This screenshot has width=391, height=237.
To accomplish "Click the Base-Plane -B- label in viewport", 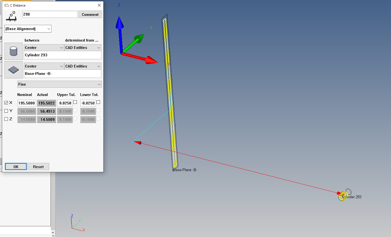I will click(185, 170).
